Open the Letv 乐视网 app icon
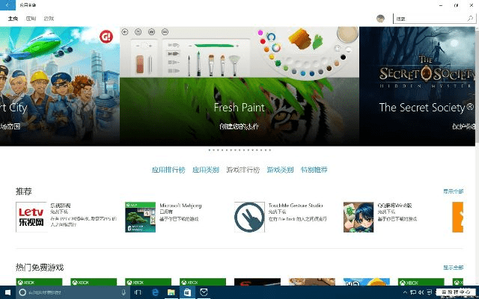Image resolution: width=479 pixels, height=299 pixels. pyautogui.click(x=31, y=217)
